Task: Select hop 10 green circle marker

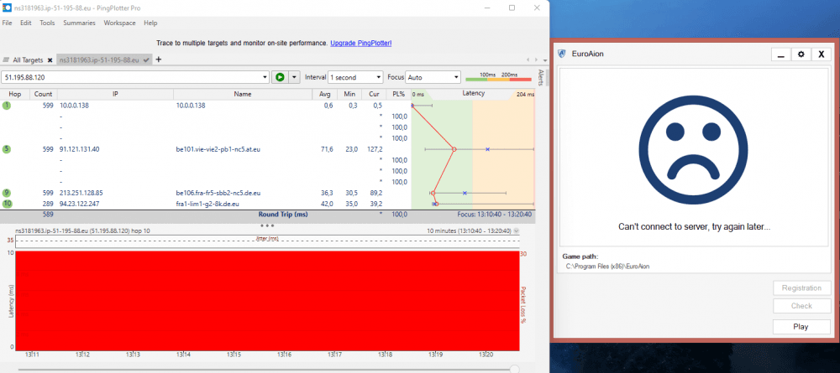Action: [x=7, y=204]
